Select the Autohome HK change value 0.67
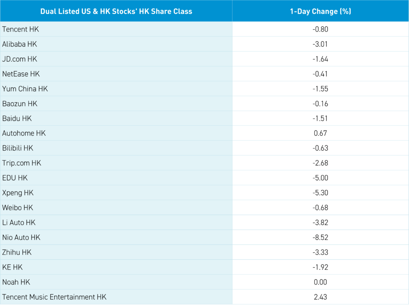The image size is (409, 306). pyautogui.click(x=320, y=133)
